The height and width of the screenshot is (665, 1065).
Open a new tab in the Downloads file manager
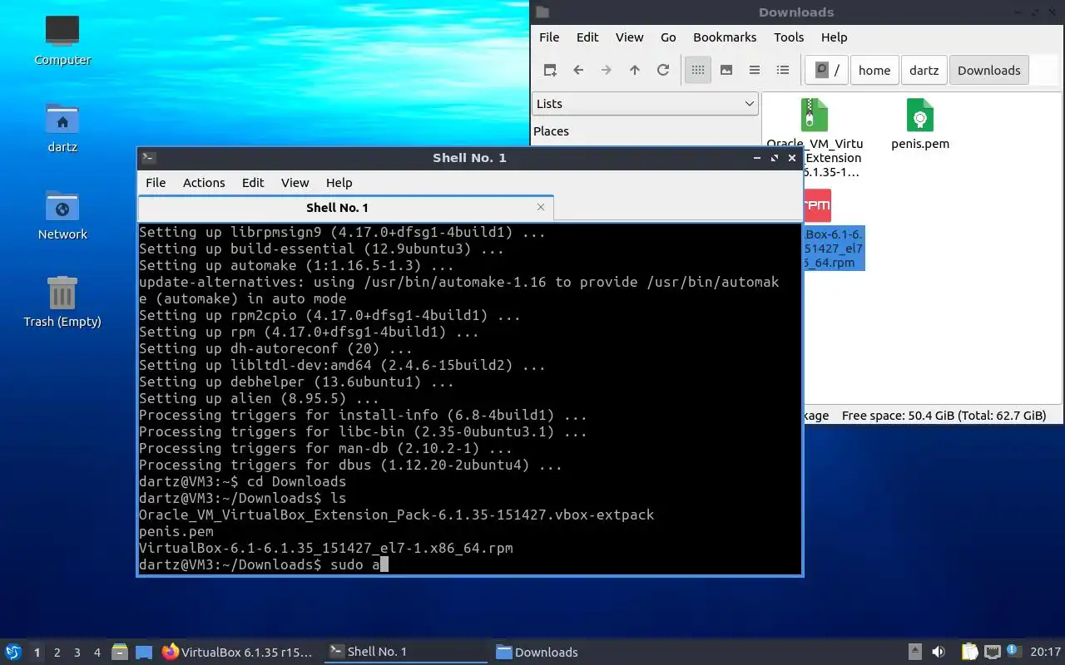pos(550,71)
